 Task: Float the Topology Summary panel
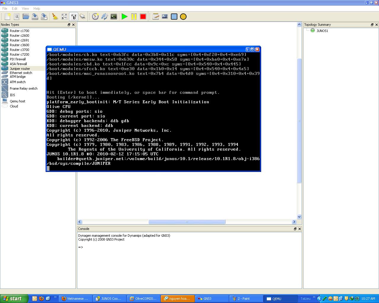(x=372, y=25)
